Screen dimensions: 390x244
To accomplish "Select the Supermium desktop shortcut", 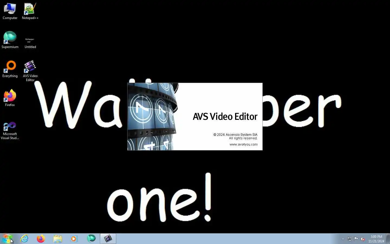I will coord(10,40).
